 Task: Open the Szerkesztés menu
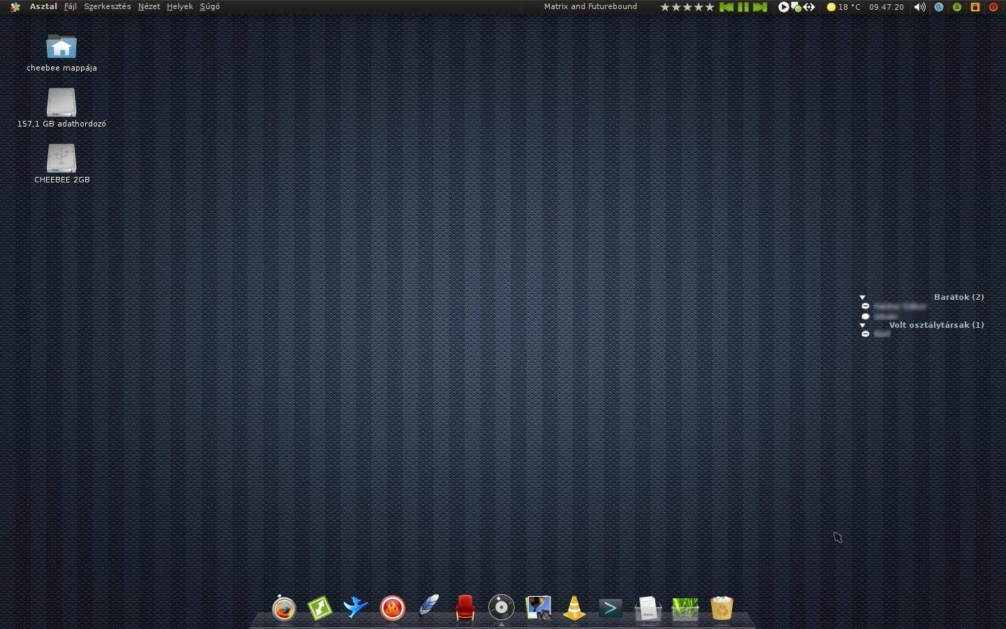pos(108,6)
